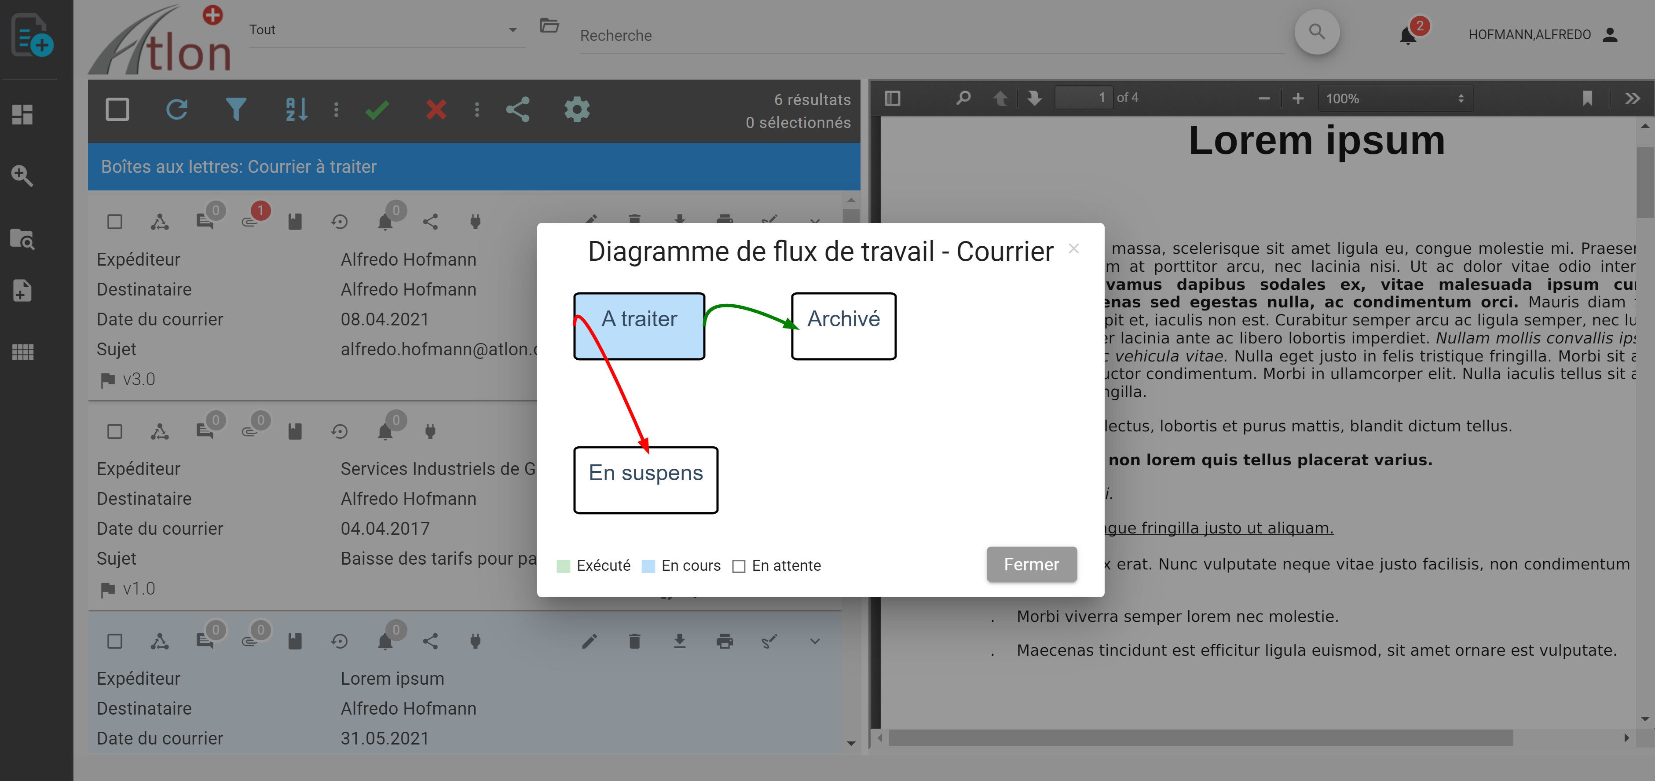Close the workflow diagram dialog with X
Viewport: 1655px width, 781px height.
click(x=1073, y=249)
